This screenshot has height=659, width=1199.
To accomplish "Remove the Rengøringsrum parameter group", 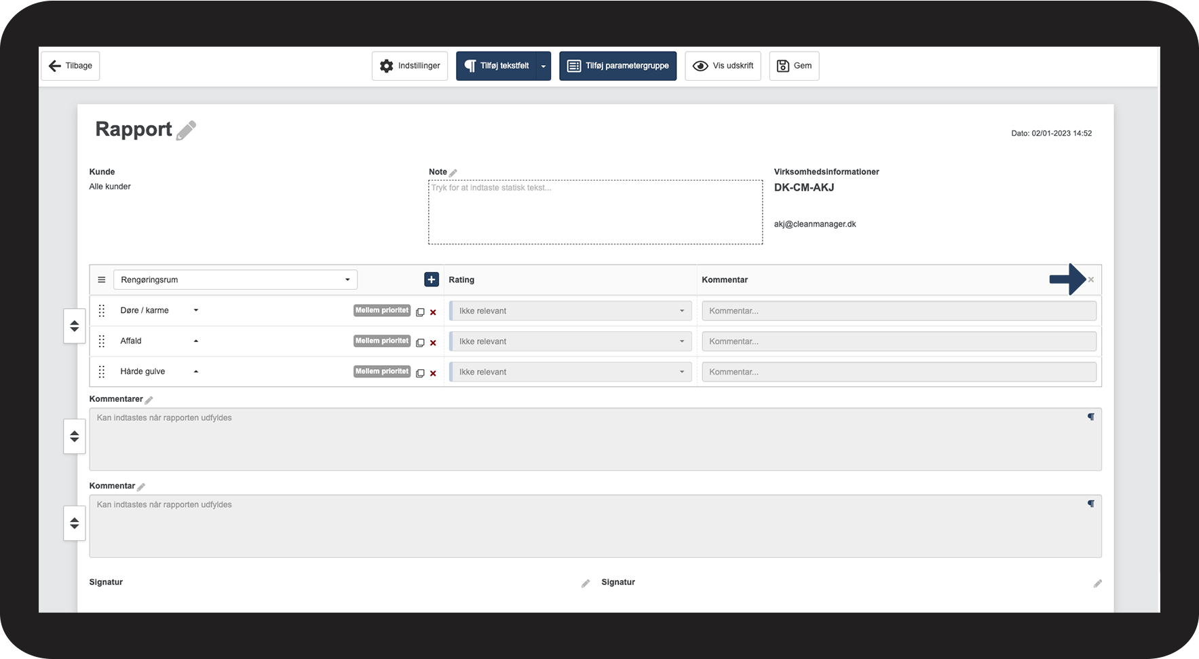I will [x=1090, y=280].
